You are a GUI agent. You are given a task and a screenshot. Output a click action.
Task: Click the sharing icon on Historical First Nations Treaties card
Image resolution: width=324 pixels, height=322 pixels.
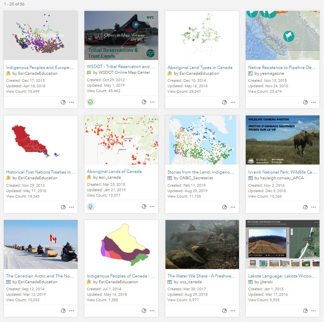click(x=63, y=207)
